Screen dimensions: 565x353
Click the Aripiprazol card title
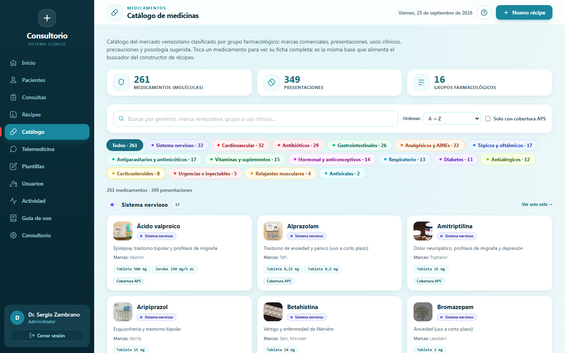152,307
